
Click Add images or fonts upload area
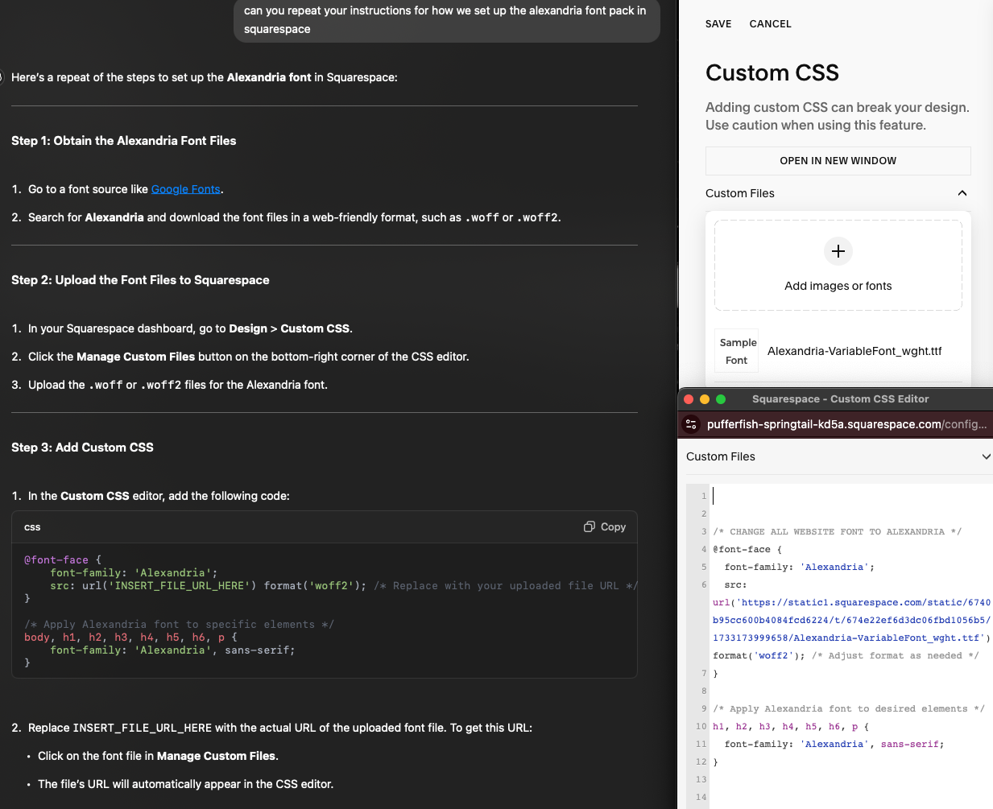(x=838, y=265)
